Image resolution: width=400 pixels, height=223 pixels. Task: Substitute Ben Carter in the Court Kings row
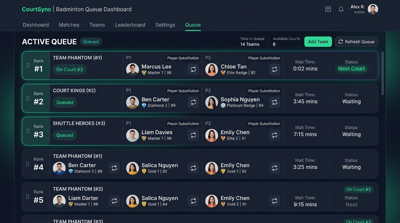pos(193,102)
